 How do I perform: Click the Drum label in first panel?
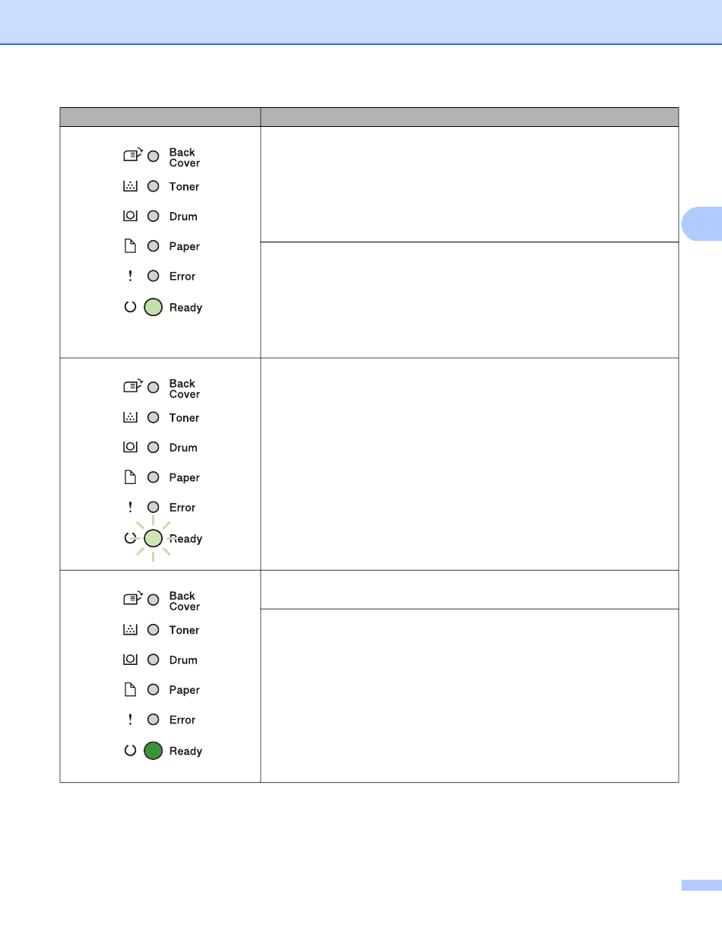coord(183,217)
